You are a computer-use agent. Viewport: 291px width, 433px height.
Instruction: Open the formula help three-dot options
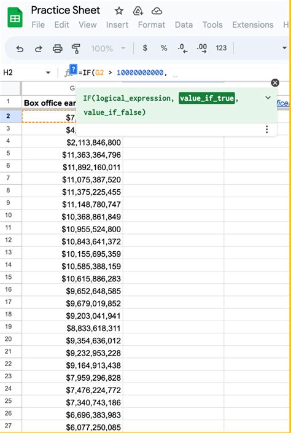(266, 129)
